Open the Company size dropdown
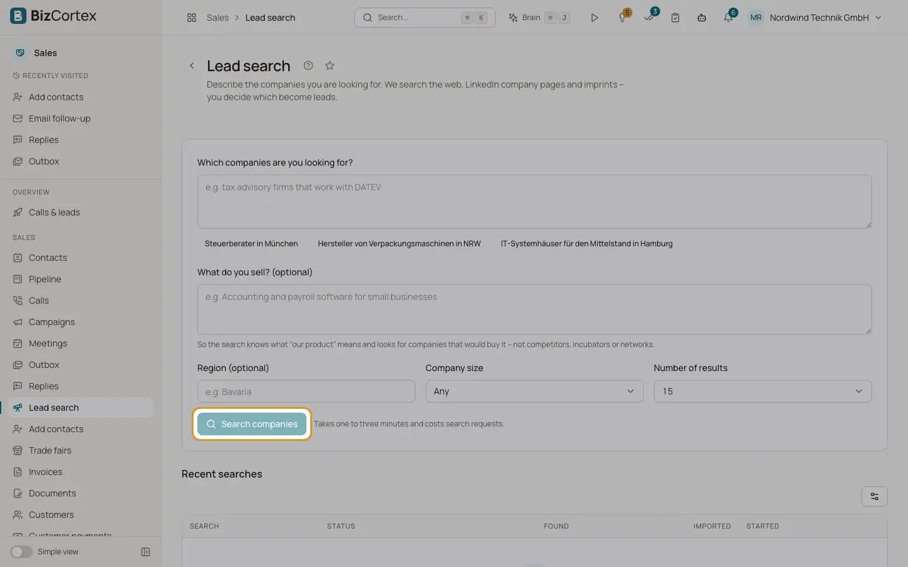This screenshot has width=908, height=567. (534, 391)
